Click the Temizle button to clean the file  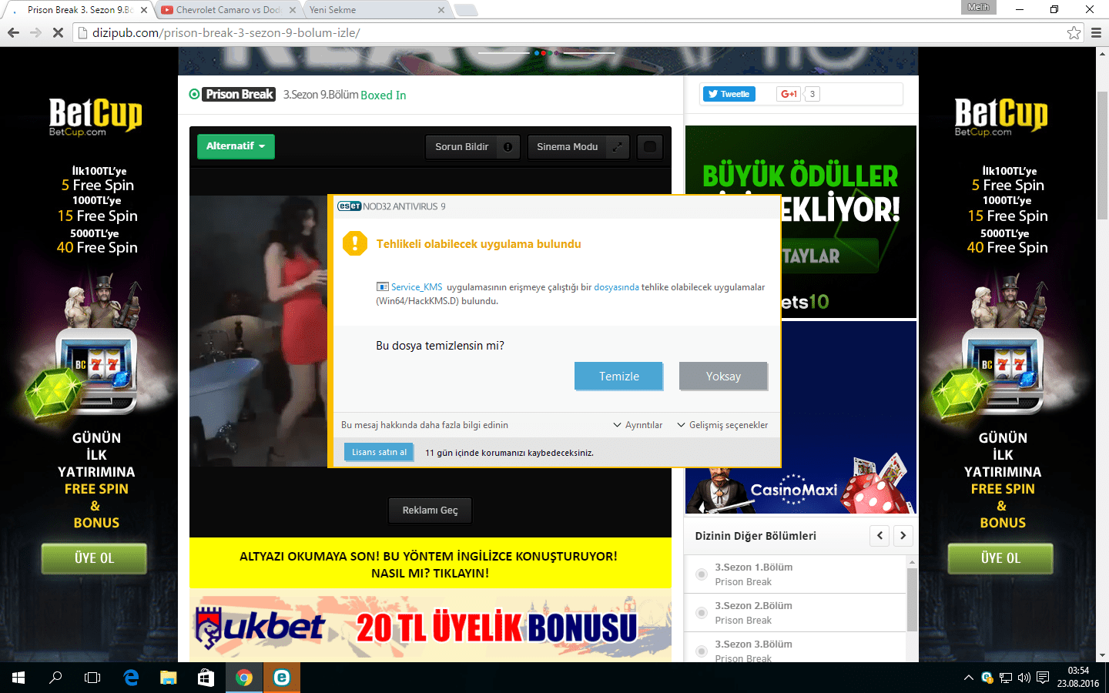point(618,376)
